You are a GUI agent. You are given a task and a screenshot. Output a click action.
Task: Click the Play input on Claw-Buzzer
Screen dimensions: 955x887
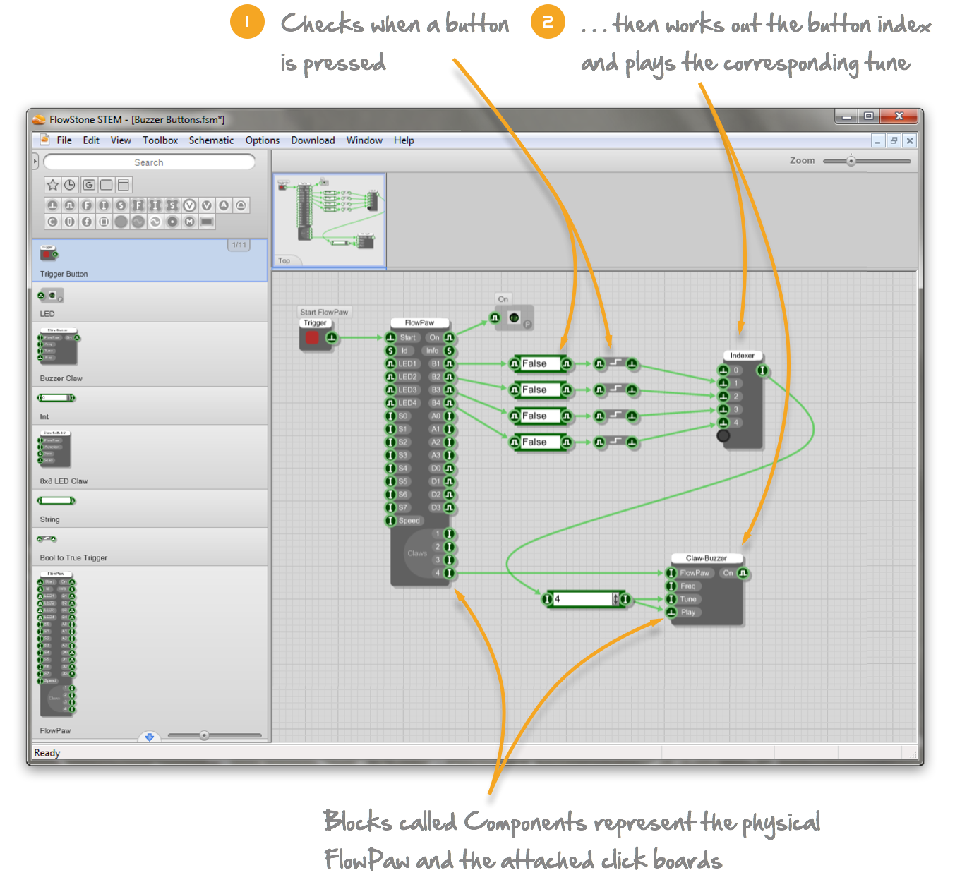[671, 613]
